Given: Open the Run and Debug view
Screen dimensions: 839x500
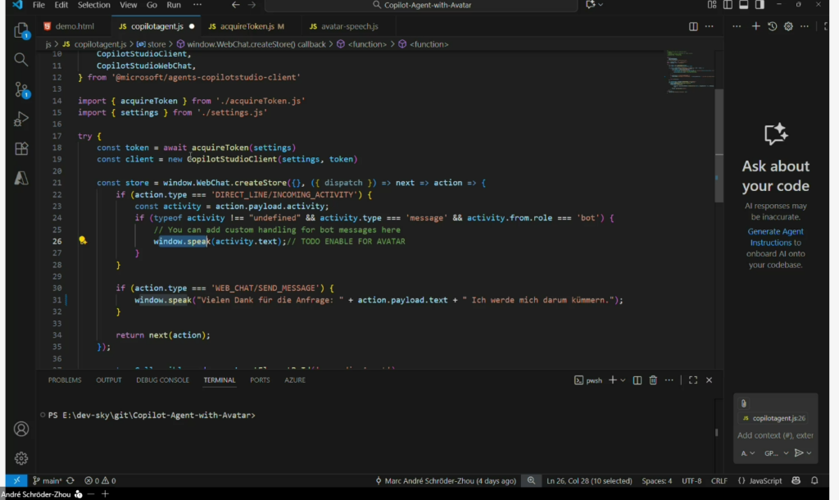Looking at the screenshot, I should pyautogui.click(x=21, y=120).
